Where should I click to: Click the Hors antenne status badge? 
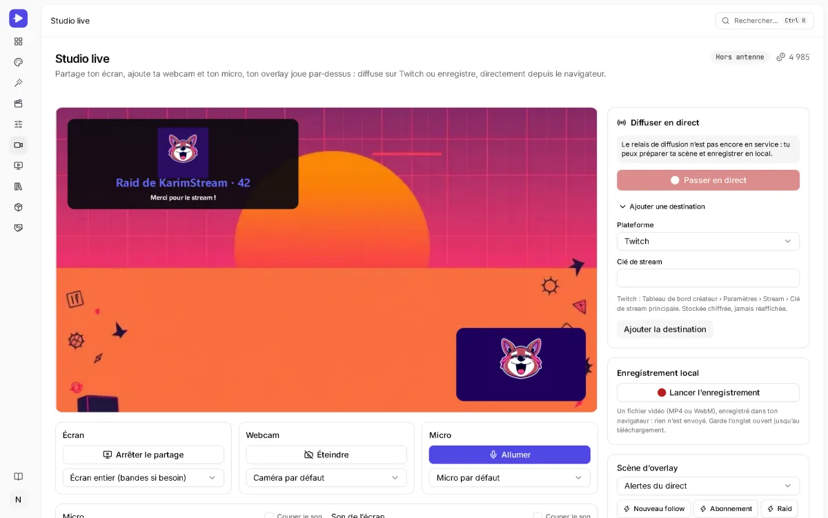pyautogui.click(x=740, y=57)
